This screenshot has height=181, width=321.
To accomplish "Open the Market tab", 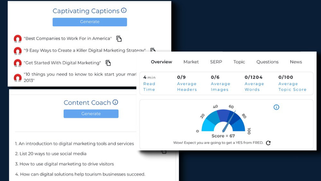I will 191,62.
